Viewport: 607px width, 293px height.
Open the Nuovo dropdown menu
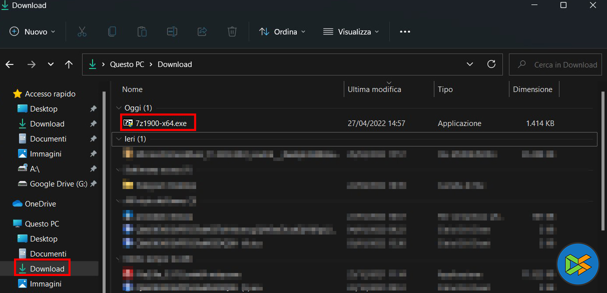point(33,31)
